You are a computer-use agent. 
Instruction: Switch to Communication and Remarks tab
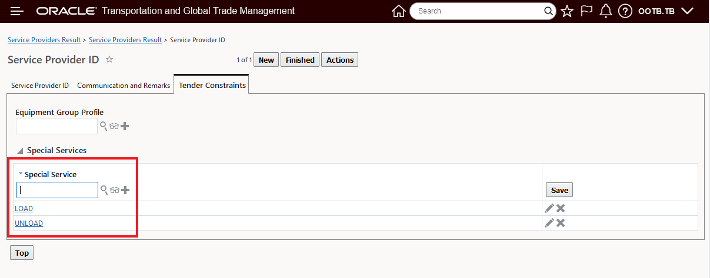[124, 86]
